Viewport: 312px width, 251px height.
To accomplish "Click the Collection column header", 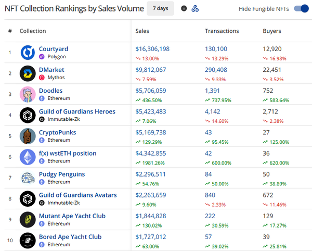I will click(x=33, y=31).
